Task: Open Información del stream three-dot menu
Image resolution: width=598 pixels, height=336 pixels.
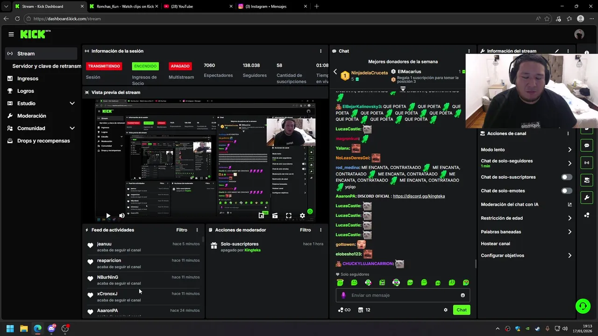Action: [568, 51]
